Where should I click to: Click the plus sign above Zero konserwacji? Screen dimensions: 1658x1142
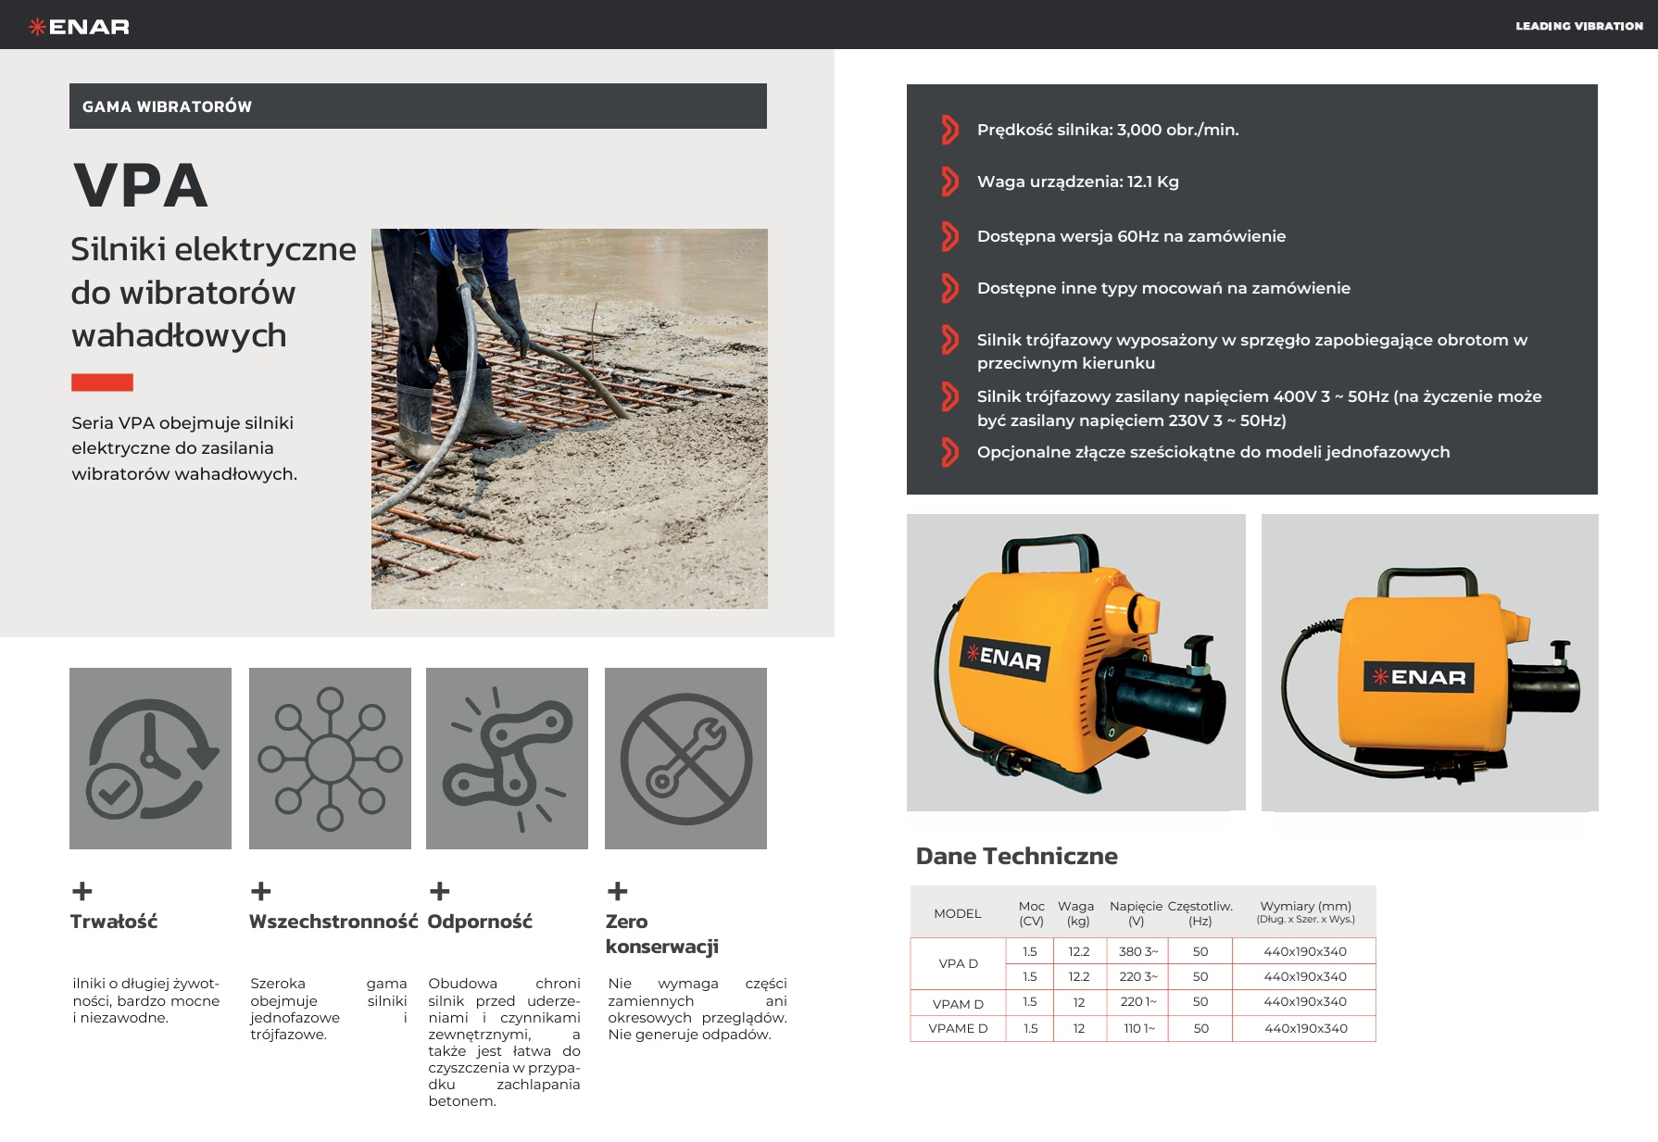pyautogui.click(x=618, y=891)
